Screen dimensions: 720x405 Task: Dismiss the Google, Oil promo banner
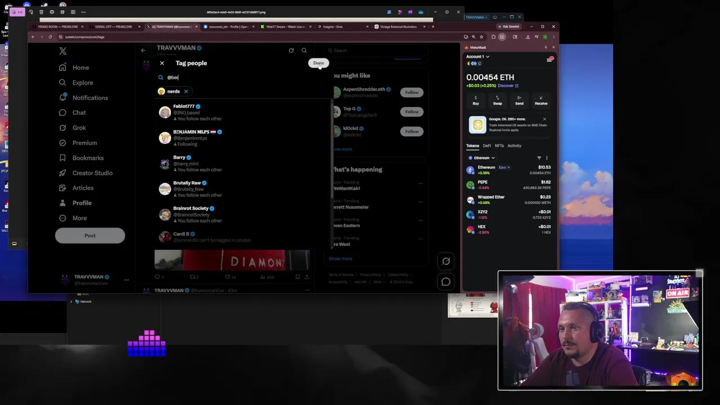coord(544,119)
